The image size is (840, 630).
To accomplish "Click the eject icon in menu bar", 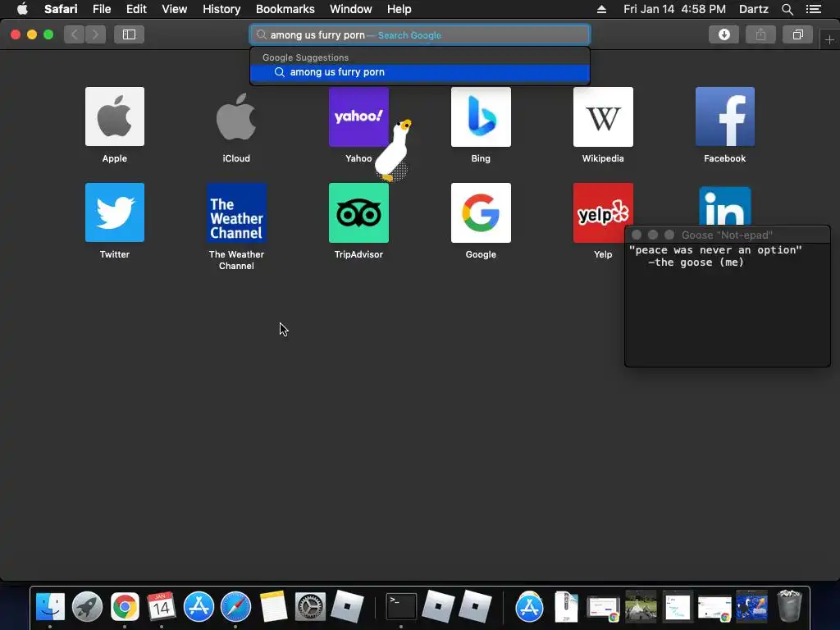I will click(601, 9).
